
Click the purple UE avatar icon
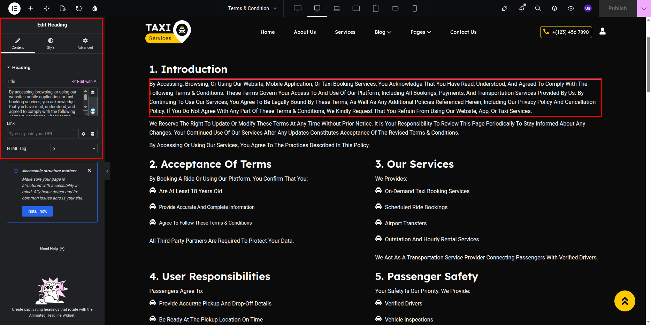[588, 8]
